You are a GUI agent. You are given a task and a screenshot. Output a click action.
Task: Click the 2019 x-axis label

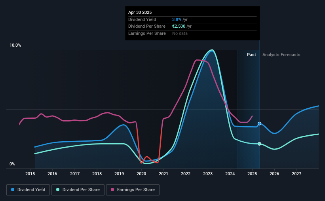click(119, 174)
